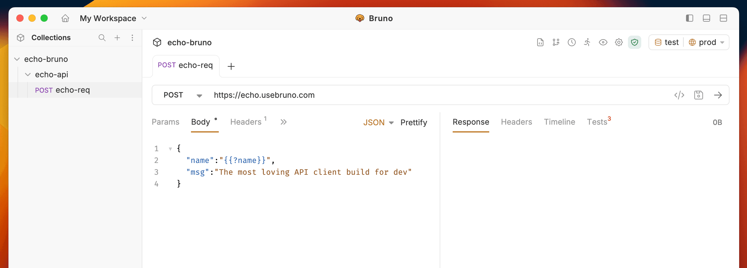Image resolution: width=747 pixels, height=268 pixels.
Task: Click the runner running-man icon
Action: [x=587, y=42]
